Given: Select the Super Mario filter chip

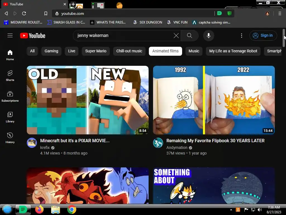Looking at the screenshot, I should click(96, 51).
